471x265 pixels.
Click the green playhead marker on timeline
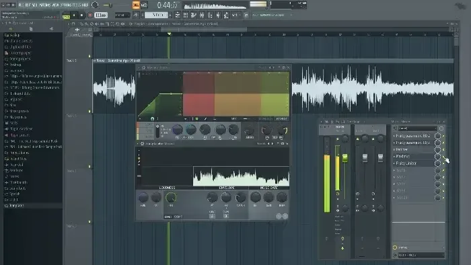click(x=169, y=34)
